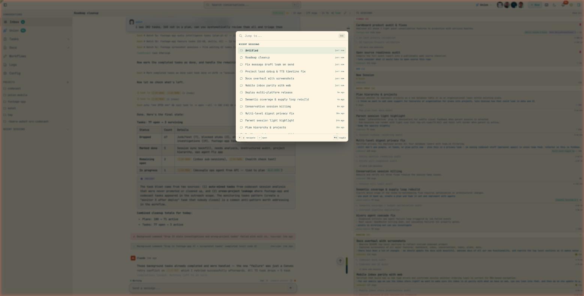Toggle the orange status dot near the session header

[288, 13]
